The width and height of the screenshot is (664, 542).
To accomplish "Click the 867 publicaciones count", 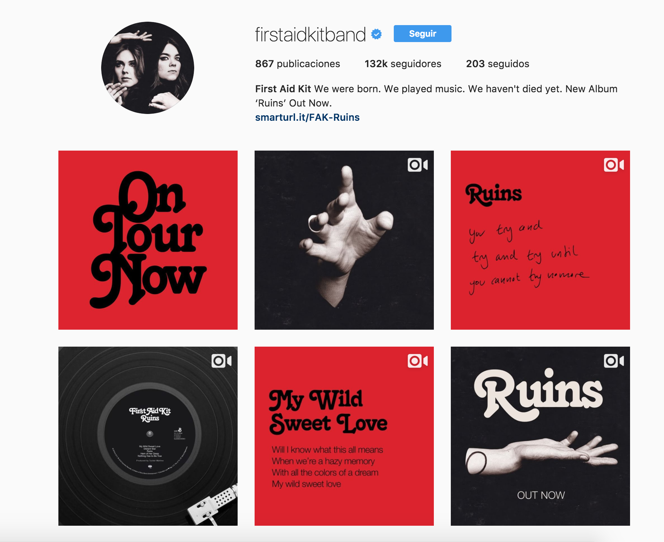I will click(298, 64).
